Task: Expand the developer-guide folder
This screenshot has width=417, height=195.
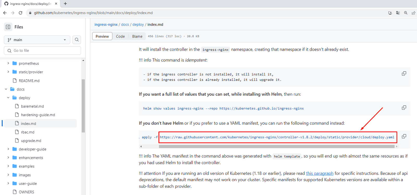Action: [8, 149]
